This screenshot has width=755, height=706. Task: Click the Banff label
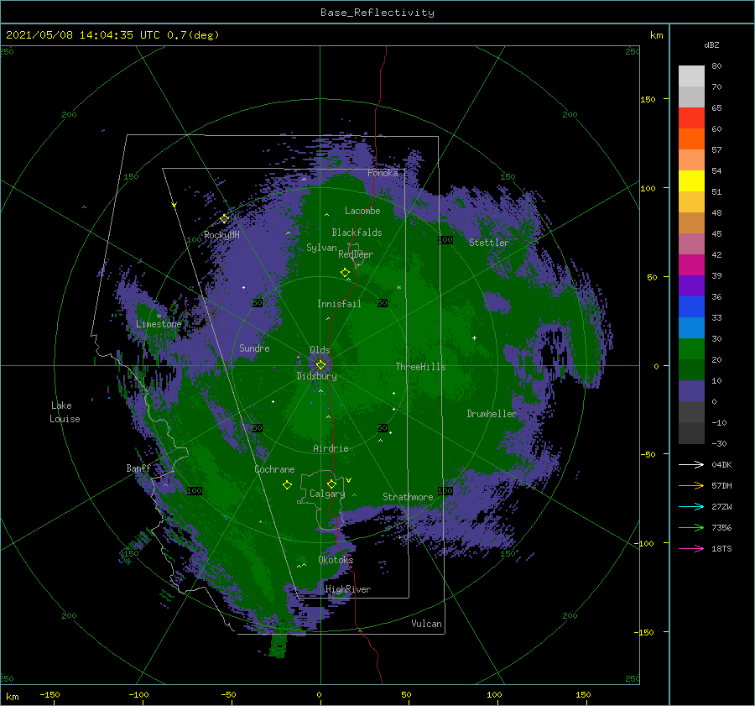pos(138,468)
